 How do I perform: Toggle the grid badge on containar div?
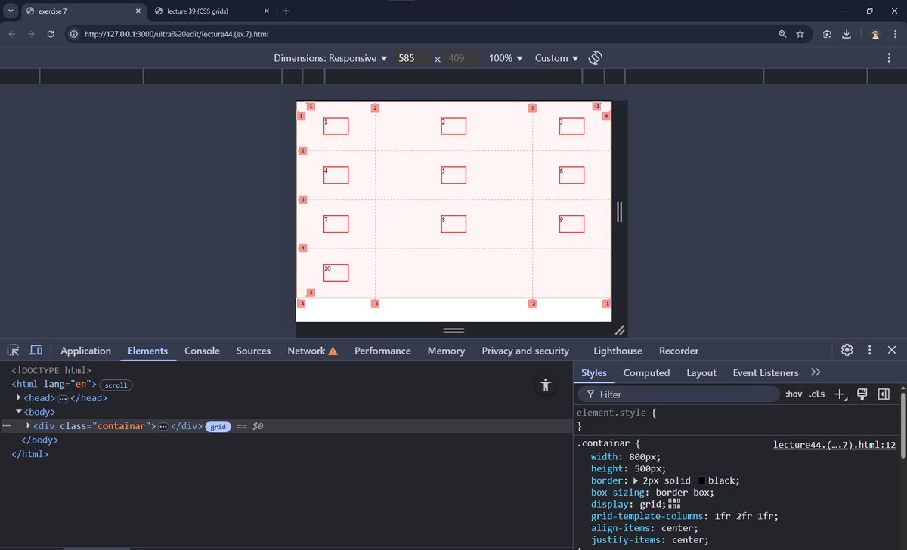point(218,427)
